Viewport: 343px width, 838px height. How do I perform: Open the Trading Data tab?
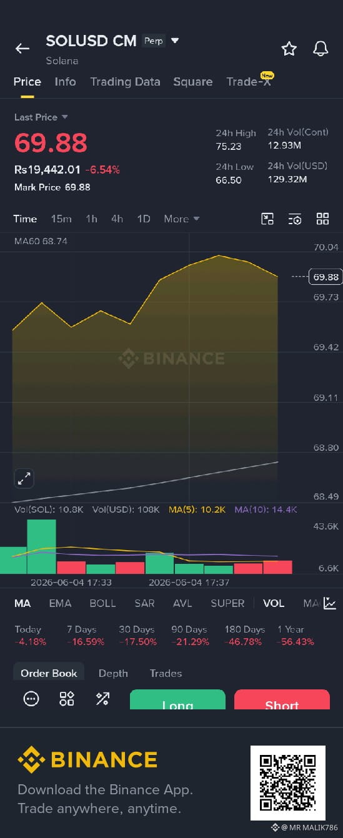coord(125,82)
